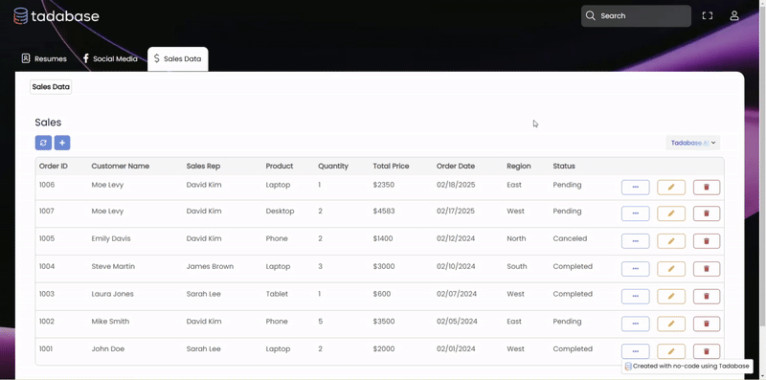View details for order 1007

(635, 213)
